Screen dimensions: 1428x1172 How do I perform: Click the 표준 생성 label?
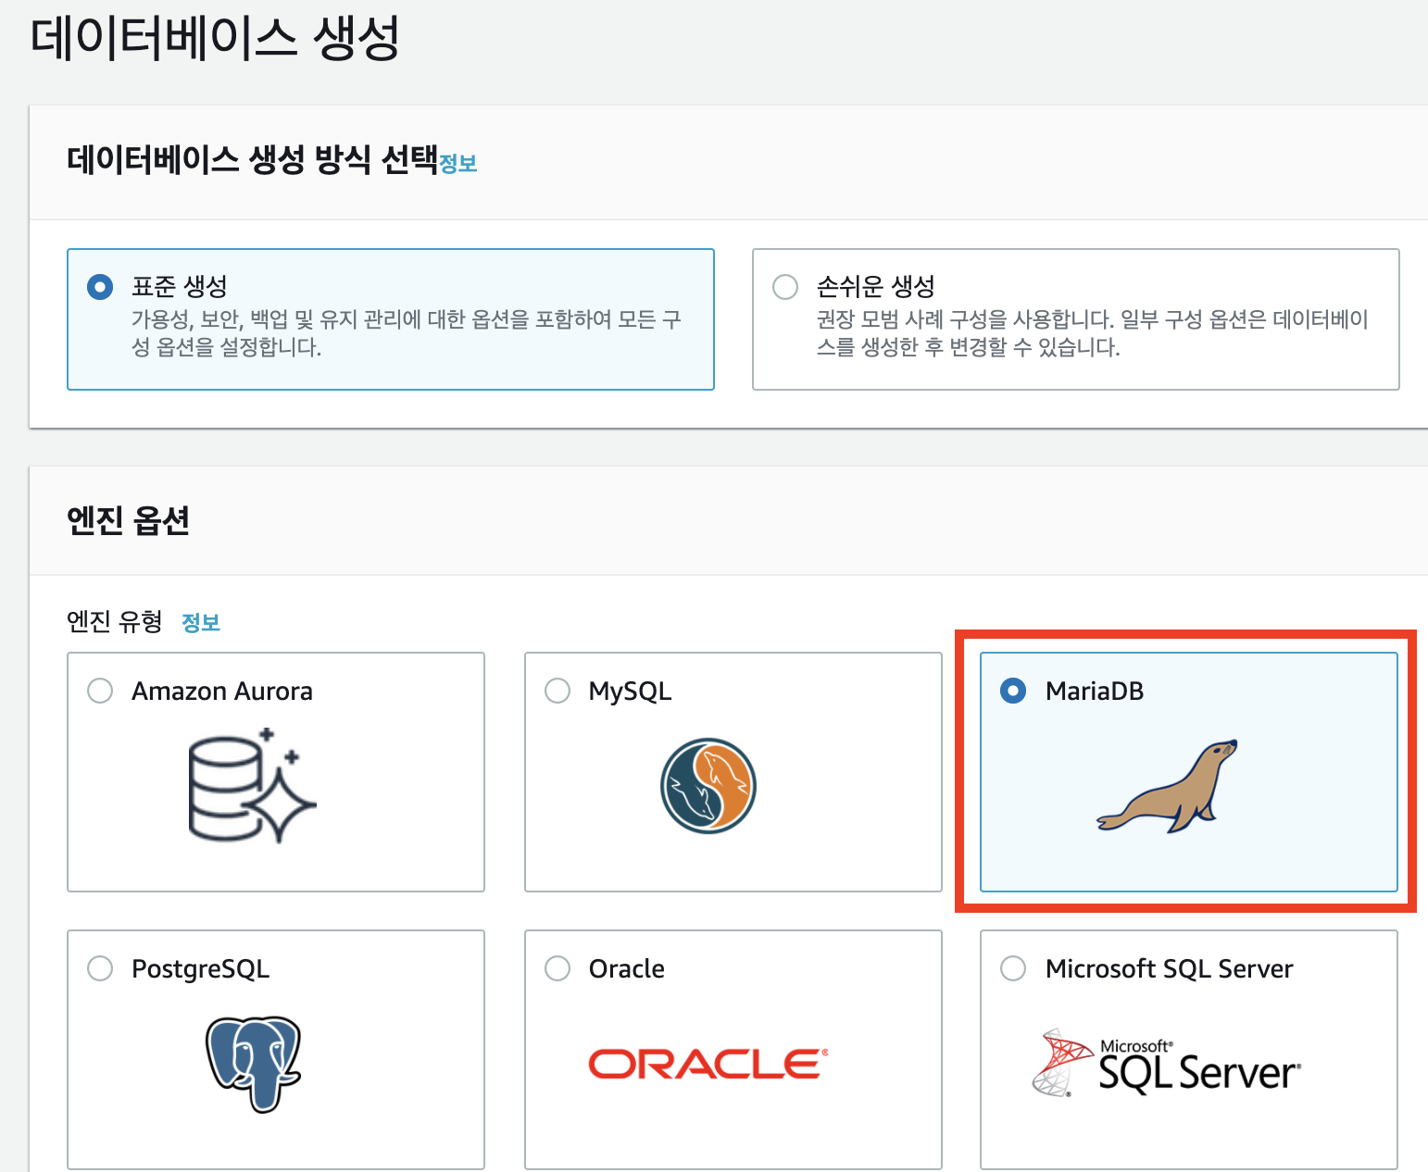click(180, 286)
